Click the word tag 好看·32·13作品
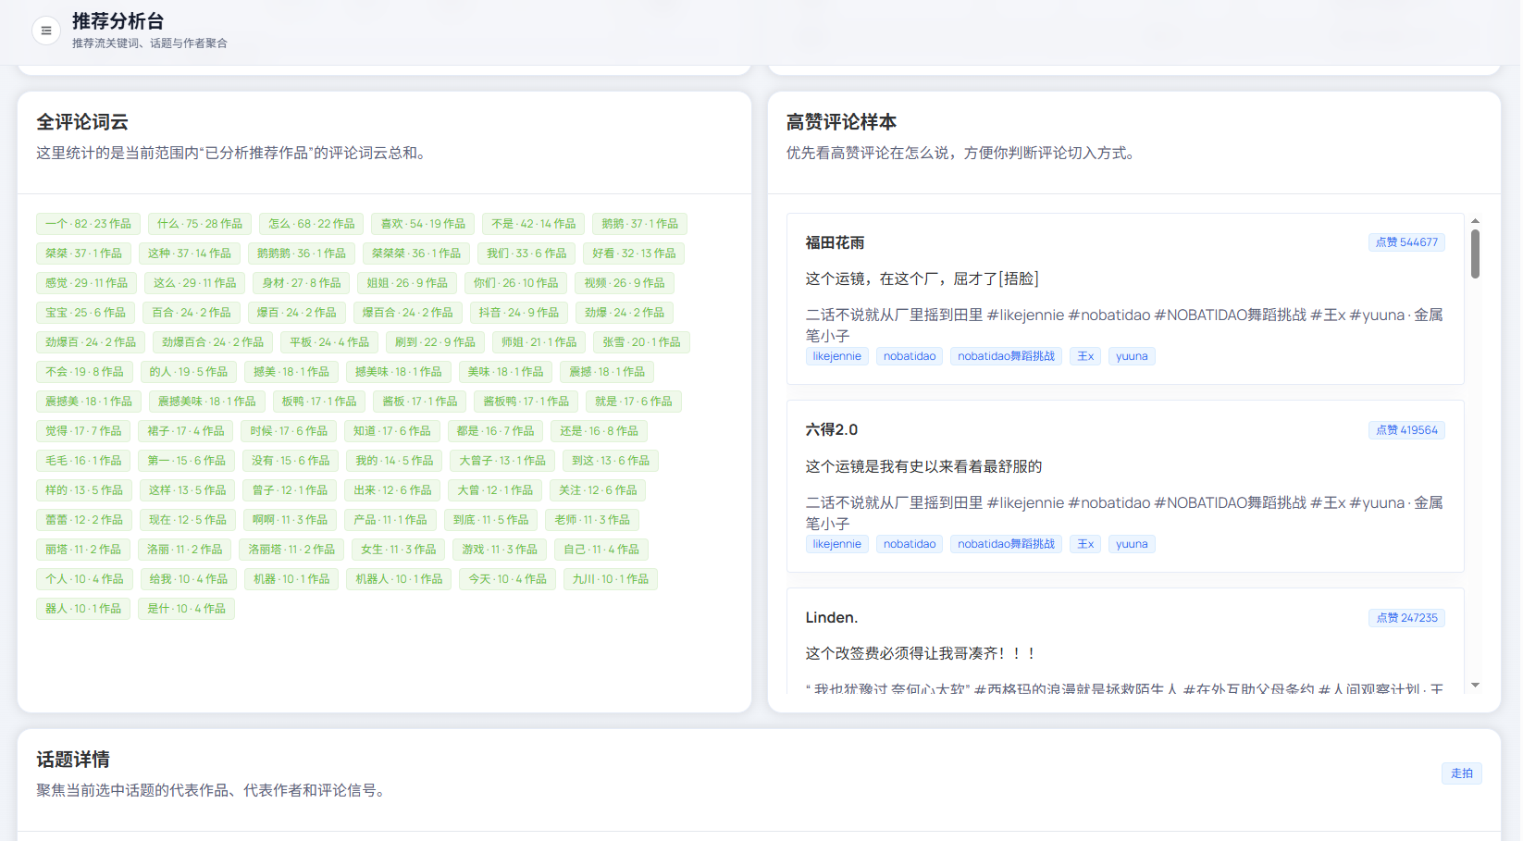 click(634, 254)
